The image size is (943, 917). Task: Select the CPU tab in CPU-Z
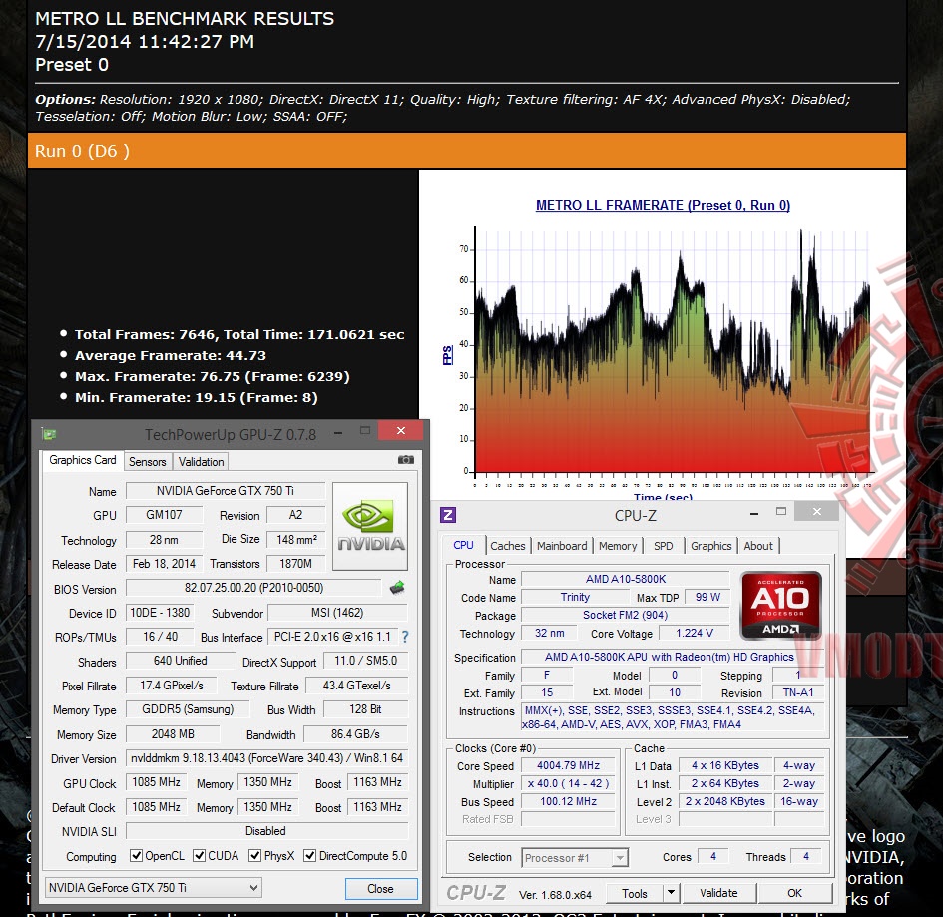[x=463, y=545]
